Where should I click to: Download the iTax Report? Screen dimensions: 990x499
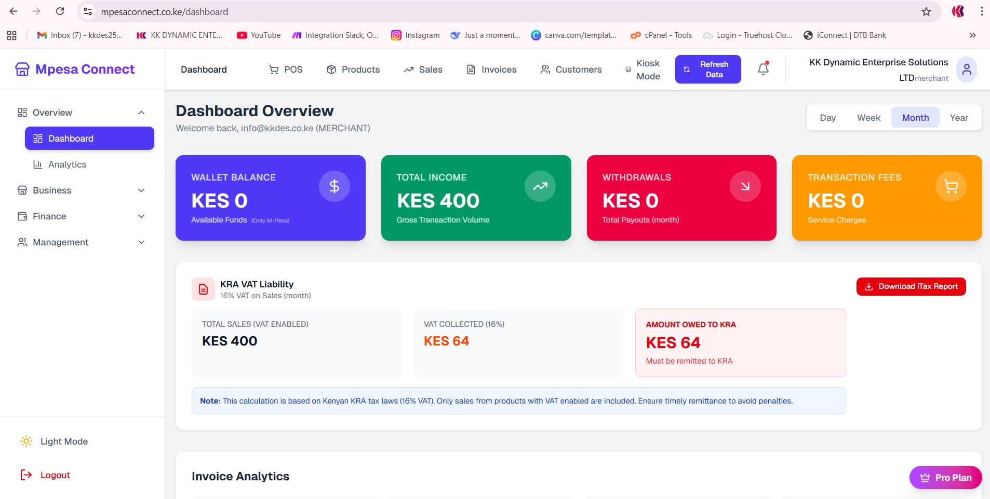pyautogui.click(x=911, y=286)
